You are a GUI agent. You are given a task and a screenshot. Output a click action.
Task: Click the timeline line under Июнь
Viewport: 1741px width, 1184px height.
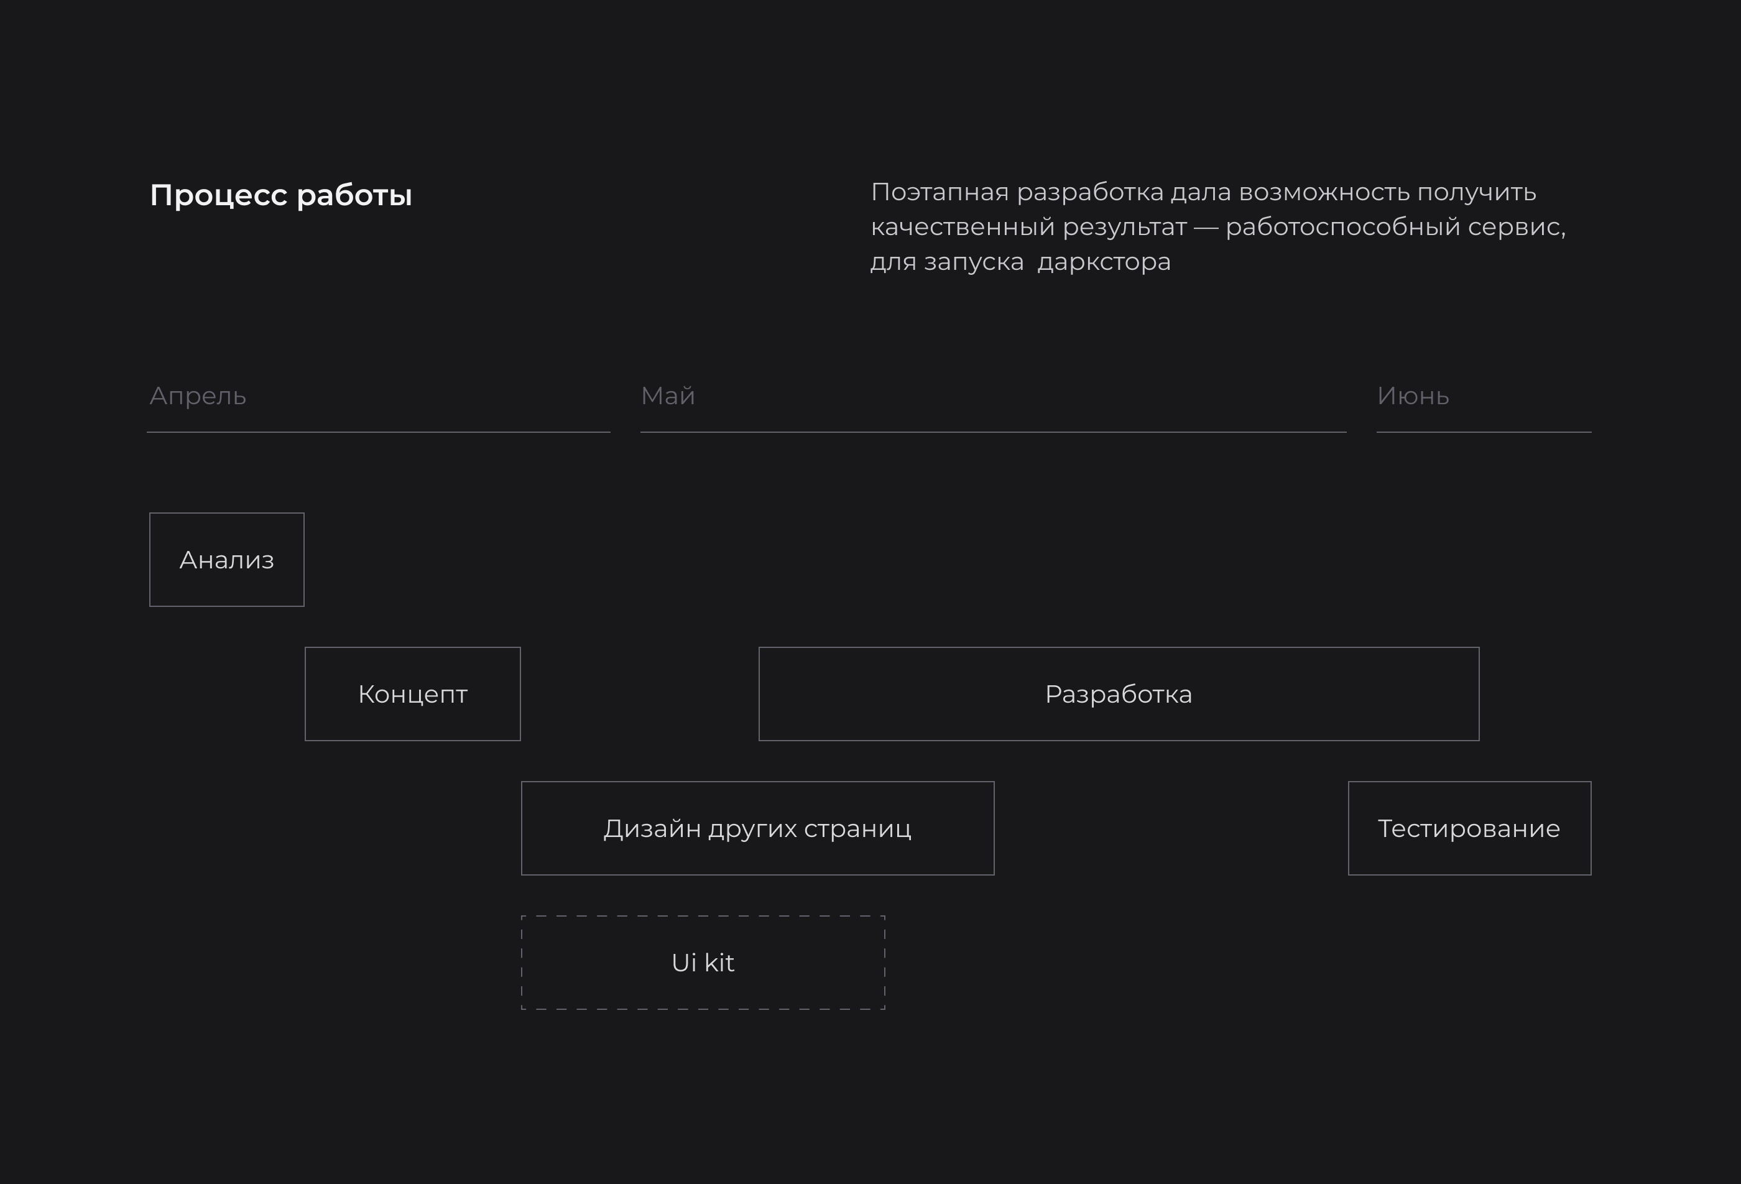(x=1484, y=432)
